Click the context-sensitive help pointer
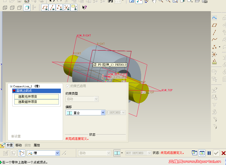 (x=84, y=8)
